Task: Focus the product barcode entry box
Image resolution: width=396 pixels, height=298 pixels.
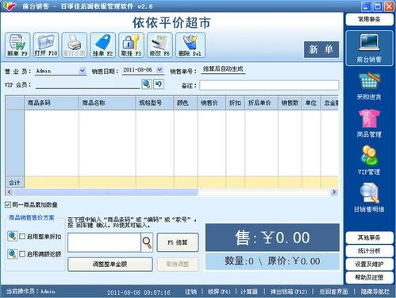Action: [x=104, y=242]
